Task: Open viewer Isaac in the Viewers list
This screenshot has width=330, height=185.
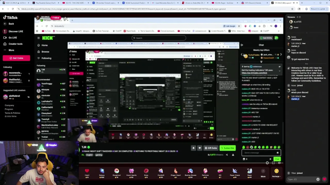Action: pos(294,27)
